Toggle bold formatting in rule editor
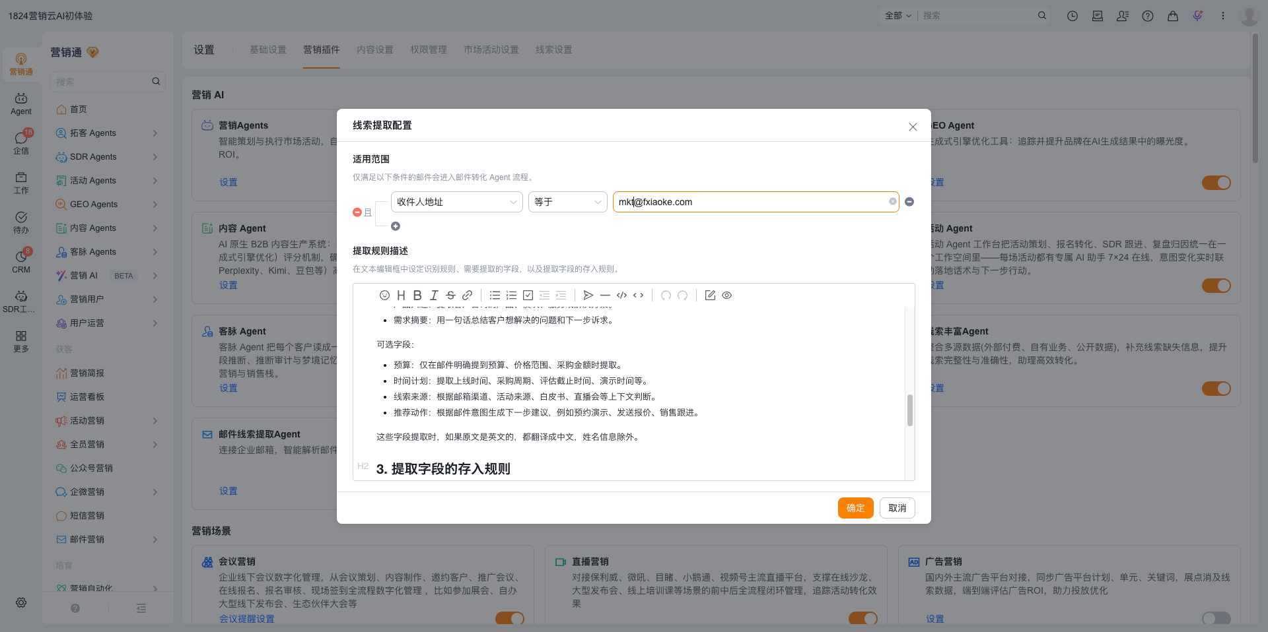Viewport: 1268px width, 632px height. point(417,296)
